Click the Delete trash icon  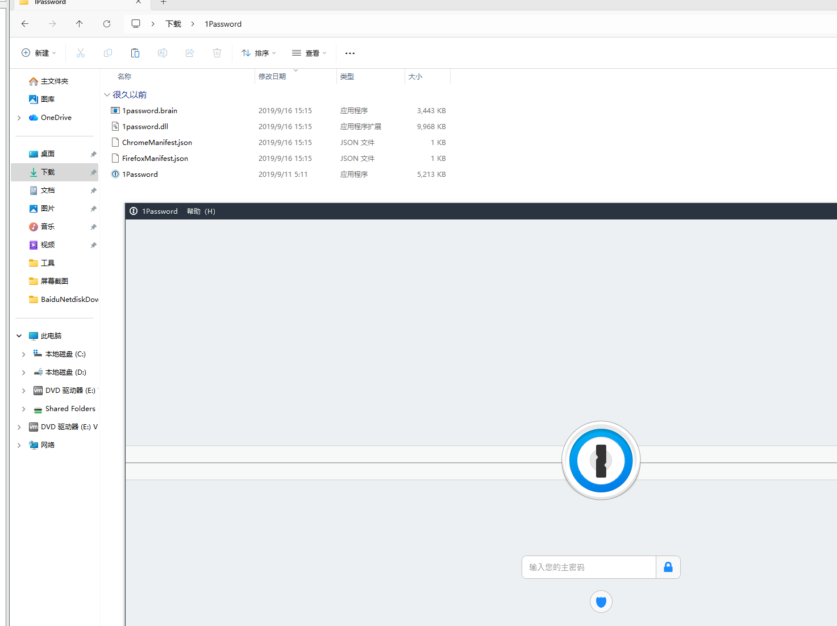(x=217, y=53)
